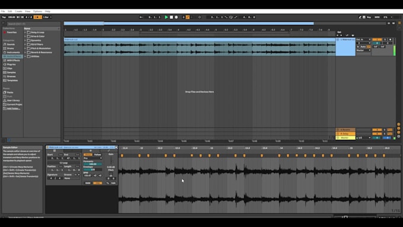Toggle the Warp button in clip view
403x227 pixels.
point(88,155)
